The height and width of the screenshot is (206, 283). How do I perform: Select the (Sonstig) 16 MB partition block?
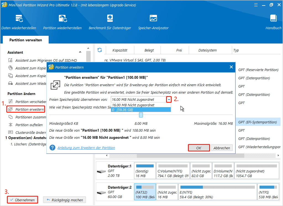tap(145, 171)
